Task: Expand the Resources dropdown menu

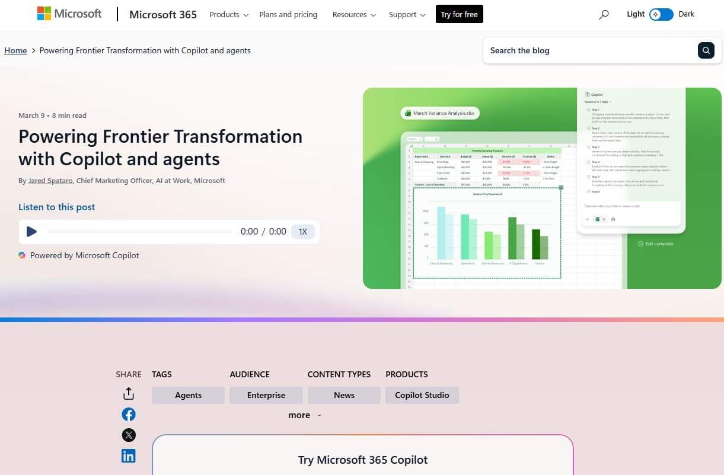Action: coord(354,15)
